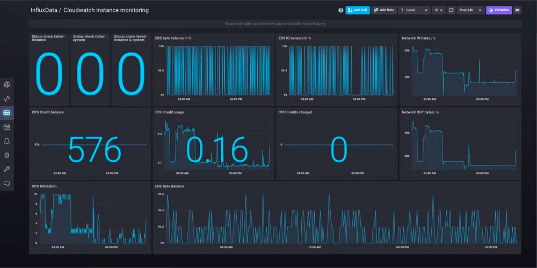Click the Add Note button
Screen dimensions: 537x268
coord(384,10)
